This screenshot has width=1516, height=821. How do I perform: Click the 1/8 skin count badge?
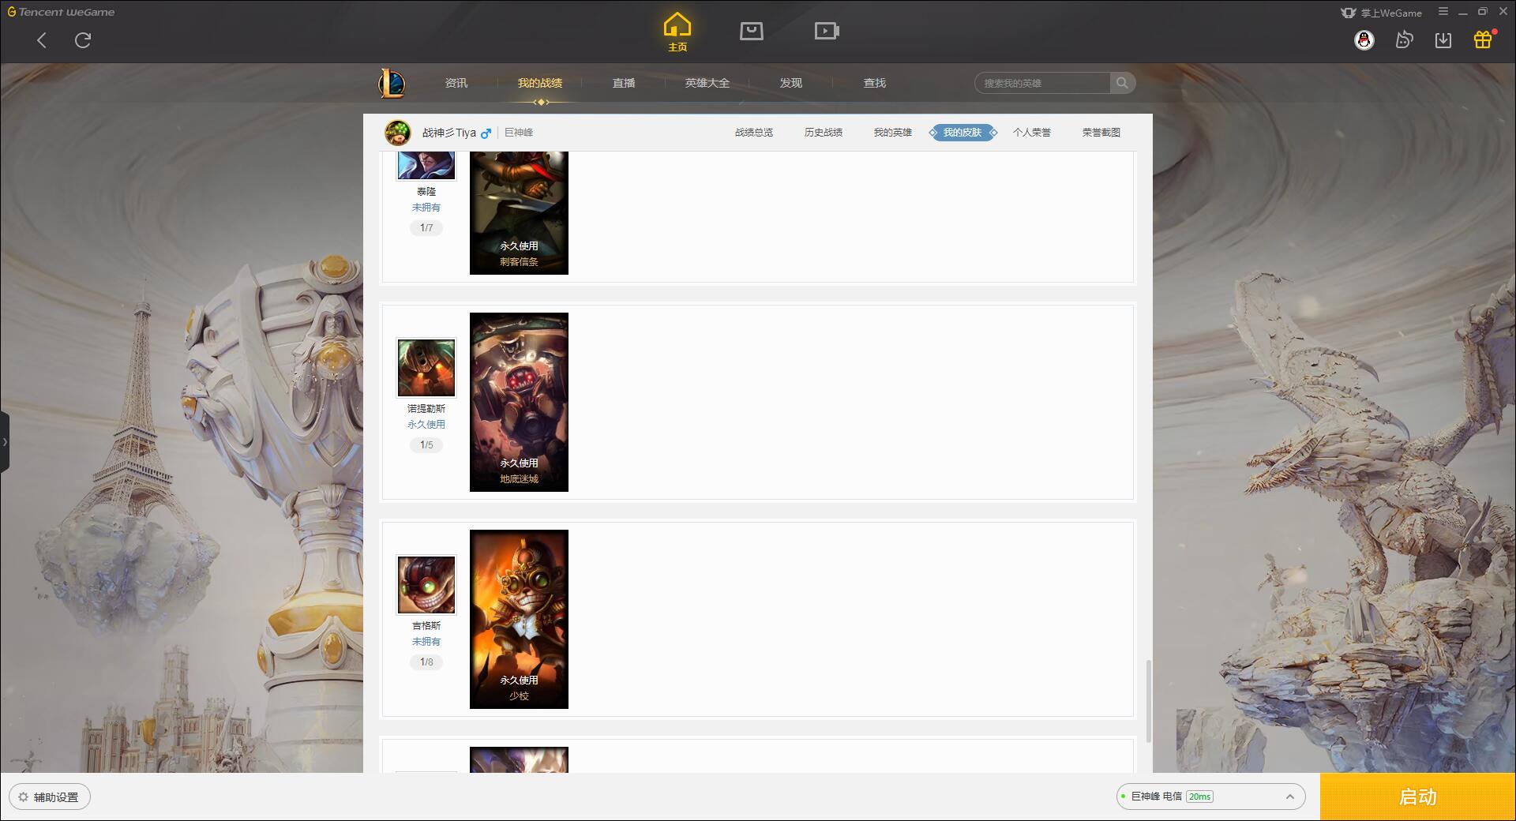[426, 662]
